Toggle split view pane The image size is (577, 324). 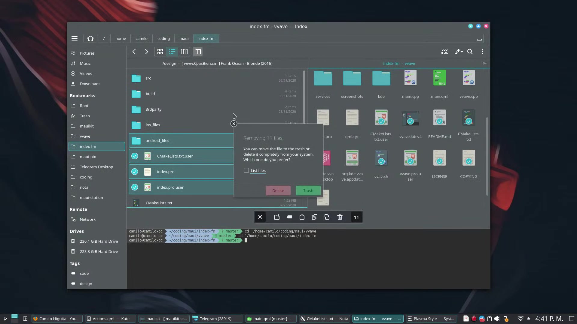pos(197,52)
